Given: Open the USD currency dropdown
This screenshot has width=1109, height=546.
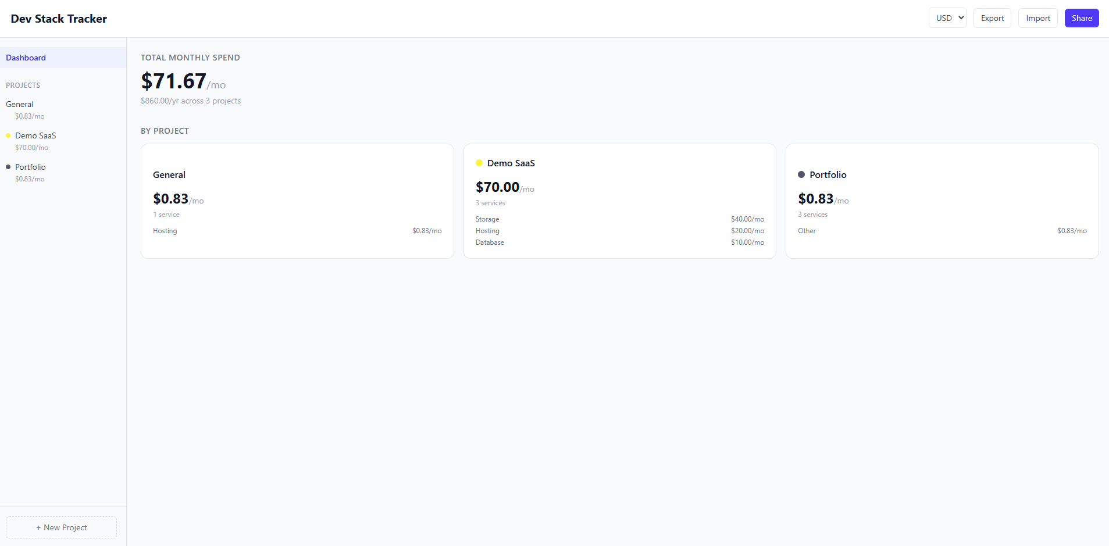Looking at the screenshot, I should pyautogui.click(x=947, y=18).
